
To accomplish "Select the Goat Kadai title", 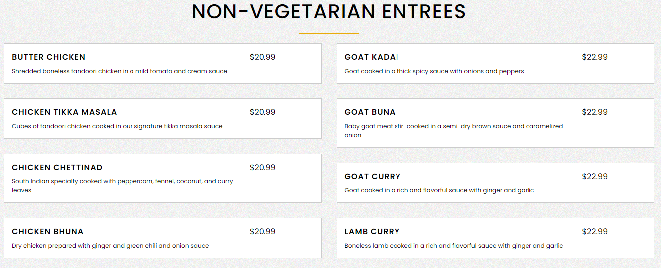I will [x=371, y=57].
